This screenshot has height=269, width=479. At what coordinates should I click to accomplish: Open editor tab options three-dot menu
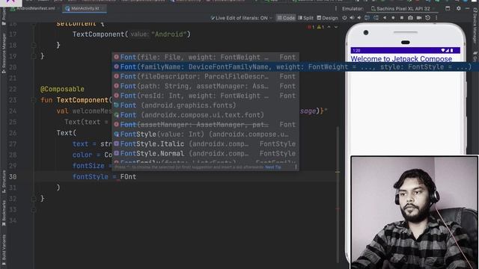point(336,8)
